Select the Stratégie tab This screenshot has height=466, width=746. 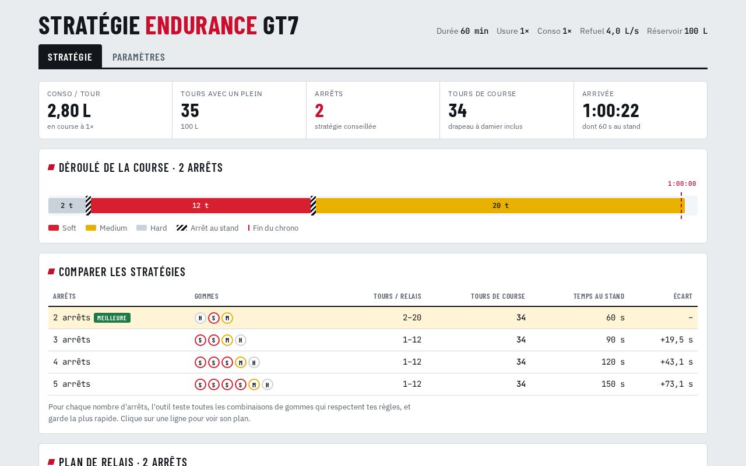[70, 57]
